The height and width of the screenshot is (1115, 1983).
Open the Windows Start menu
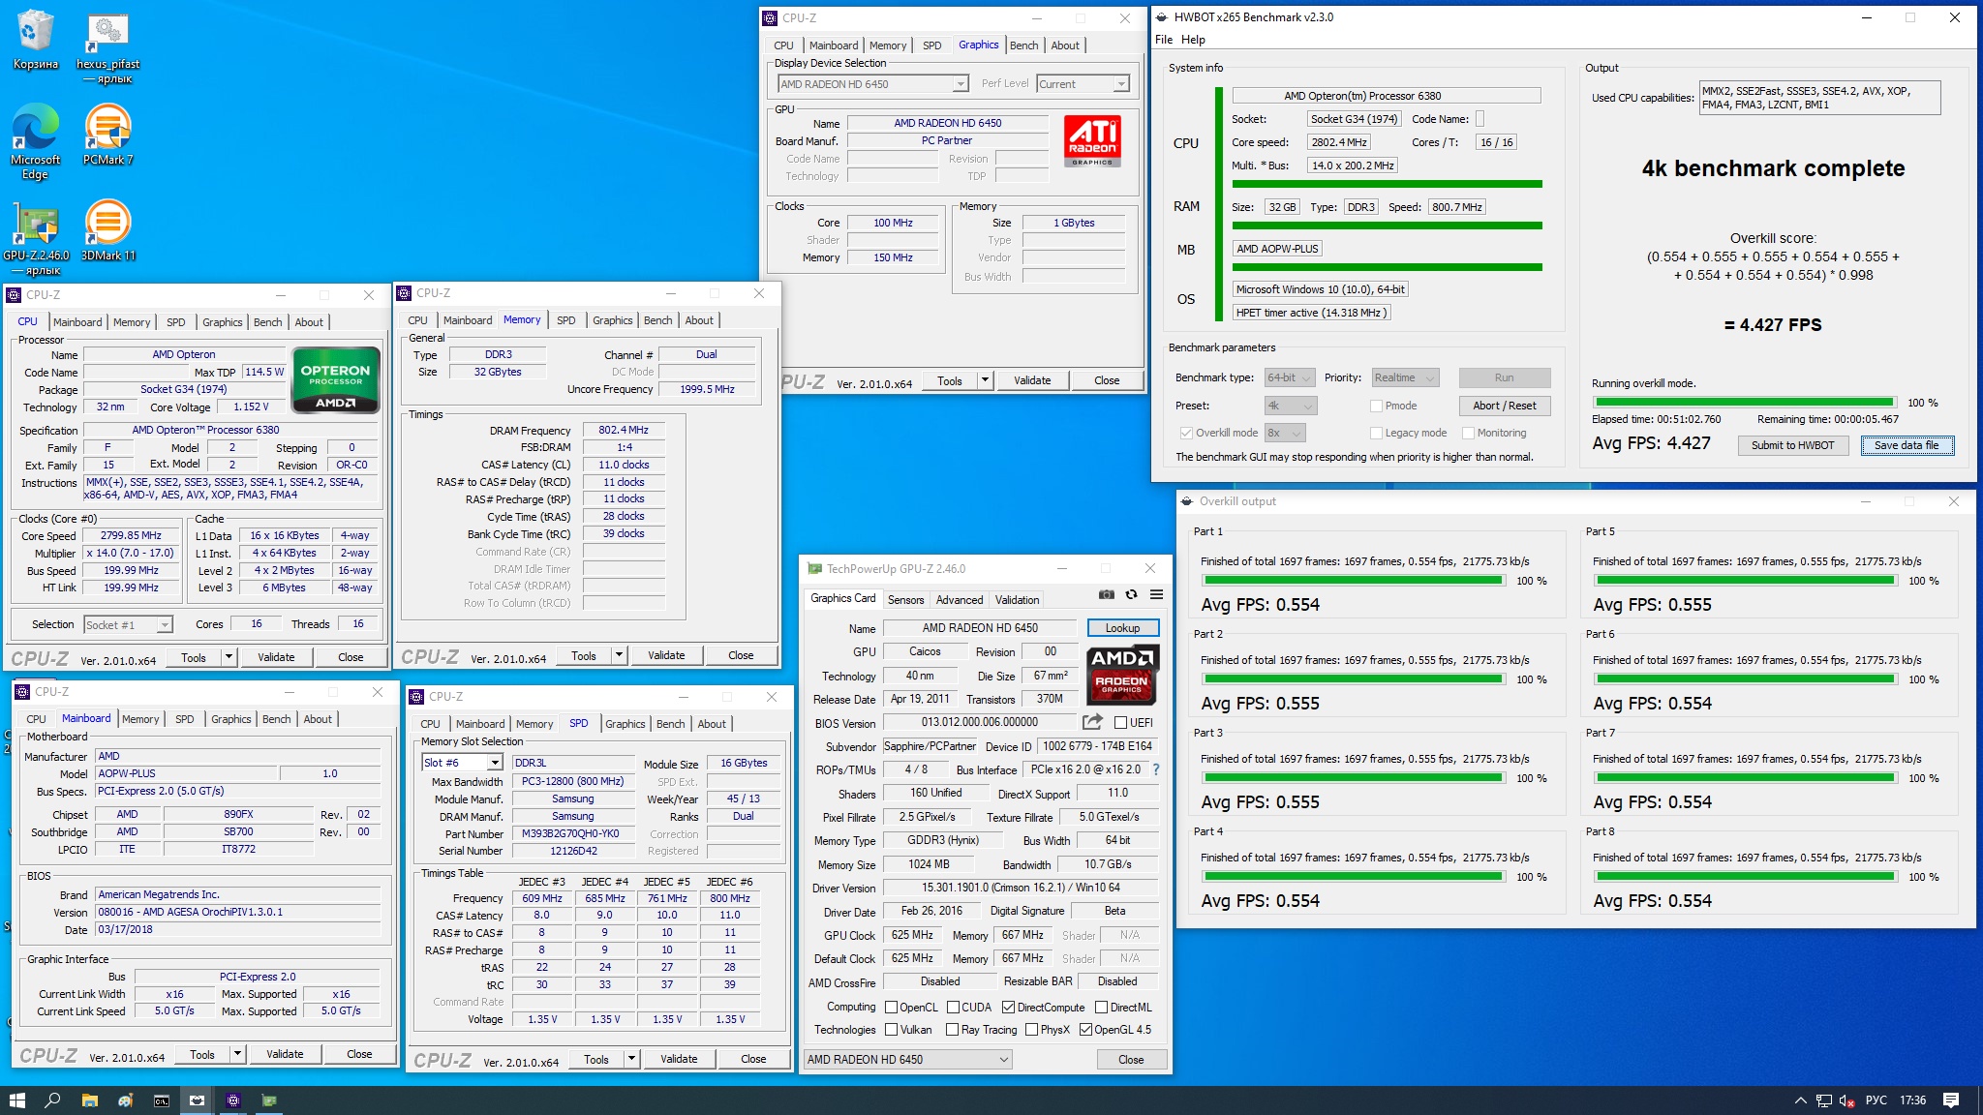[x=16, y=1100]
